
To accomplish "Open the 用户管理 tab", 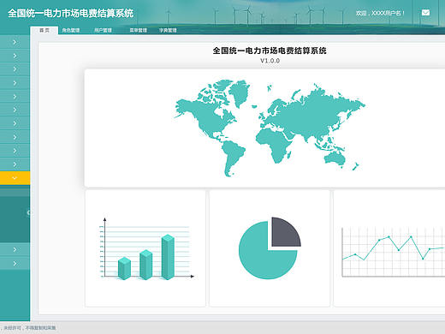I will [x=103, y=30].
